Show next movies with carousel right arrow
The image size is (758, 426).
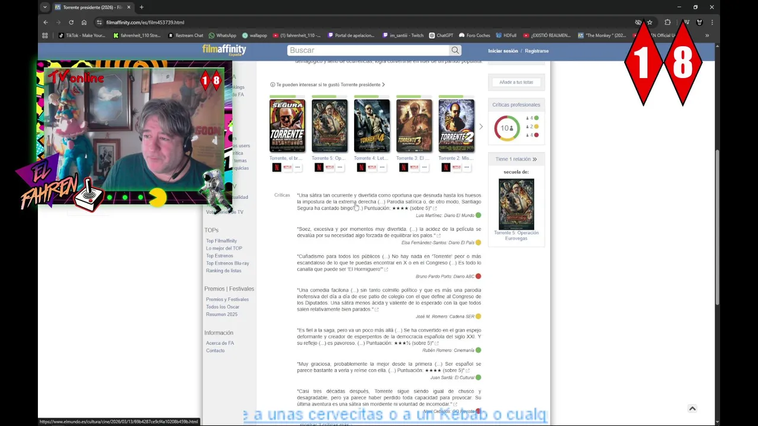[481, 127]
